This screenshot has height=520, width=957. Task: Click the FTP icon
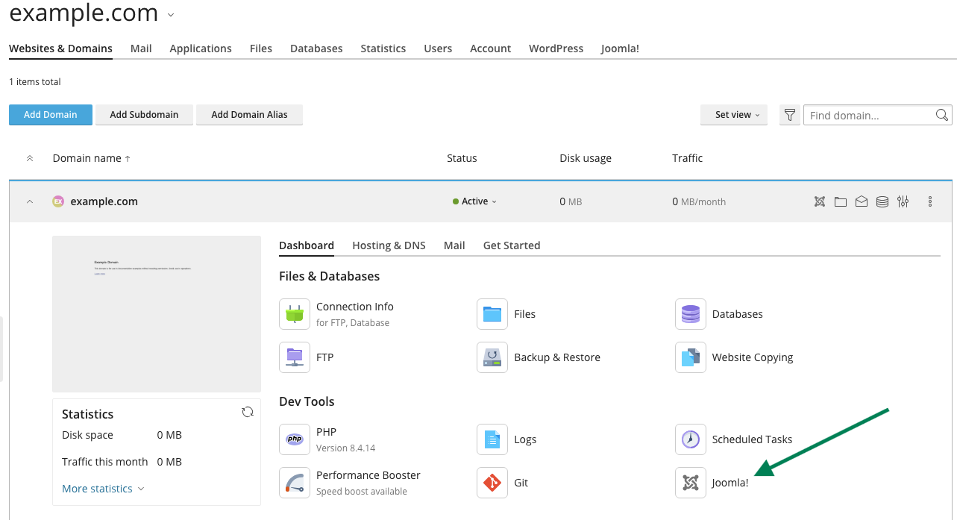pos(295,357)
